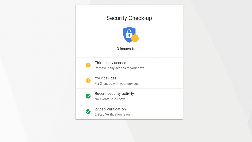Click the "No events in 28 days" text
The width and height of the screenshot is (252, 142).
[x=110, y=99]
